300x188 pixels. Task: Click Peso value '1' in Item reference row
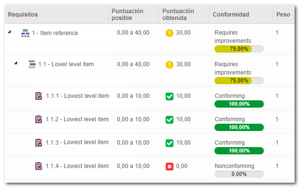tap(277, 33)
